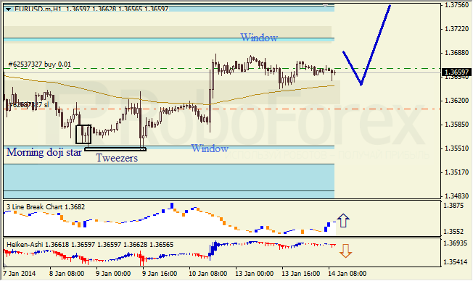Click the 1.36935 Heiken-Ashi scale value
The width and height of the screenshot is (473, 281).
tap(456, 243)
